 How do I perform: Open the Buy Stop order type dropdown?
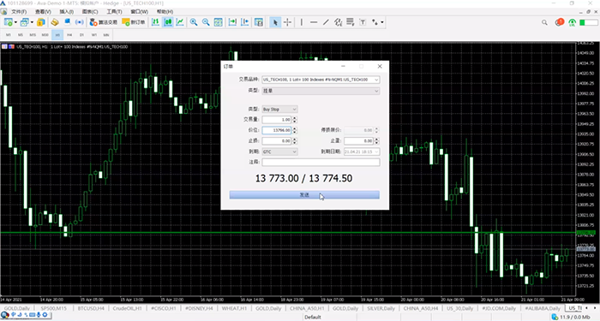coord(279,110)
